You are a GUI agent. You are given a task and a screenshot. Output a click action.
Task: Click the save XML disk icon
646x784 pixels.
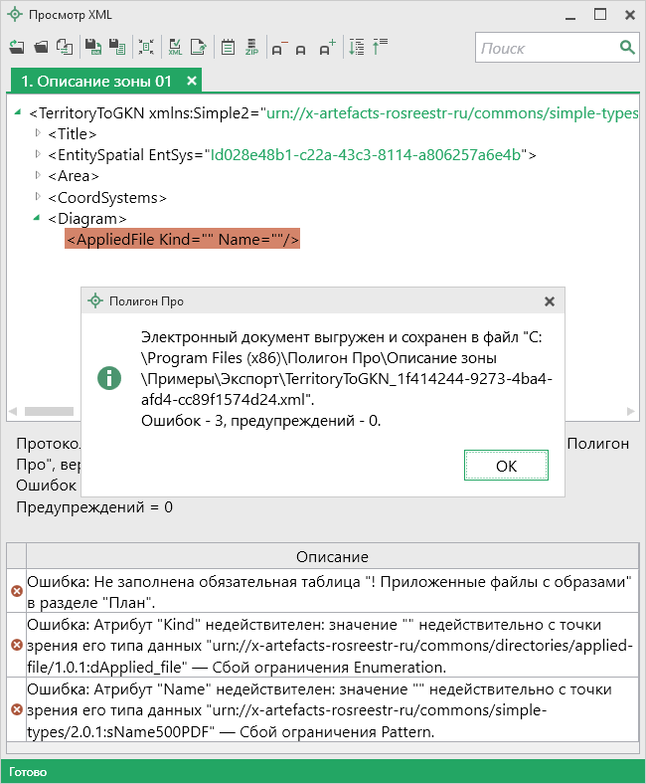click(x=92, y=48)
